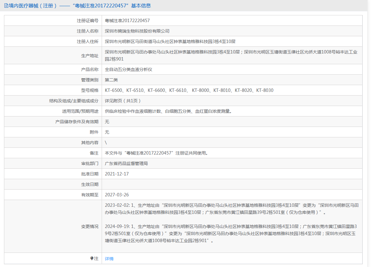The image size is (371, 267).
Task: Open the 详情 link
Action: coord(109,259)
